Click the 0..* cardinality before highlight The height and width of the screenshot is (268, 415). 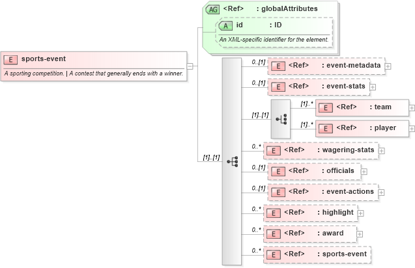(256, 209)
